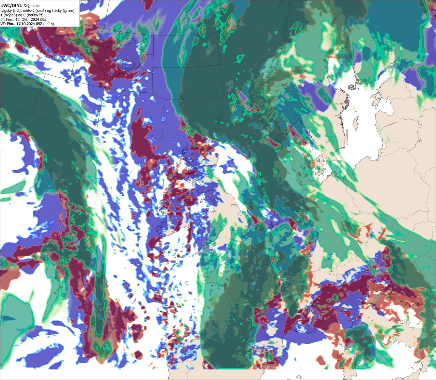
Task: Click the "IT: Fim.. 17. Okt.. 2024 00Z" line
Action: click(24, 19)
